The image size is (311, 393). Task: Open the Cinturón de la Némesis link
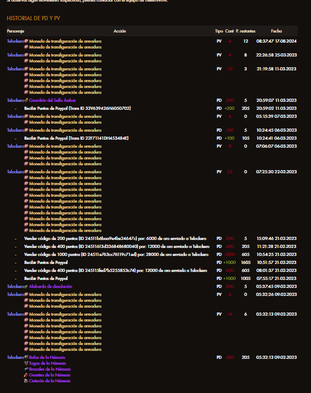click(x=50, y=381)
